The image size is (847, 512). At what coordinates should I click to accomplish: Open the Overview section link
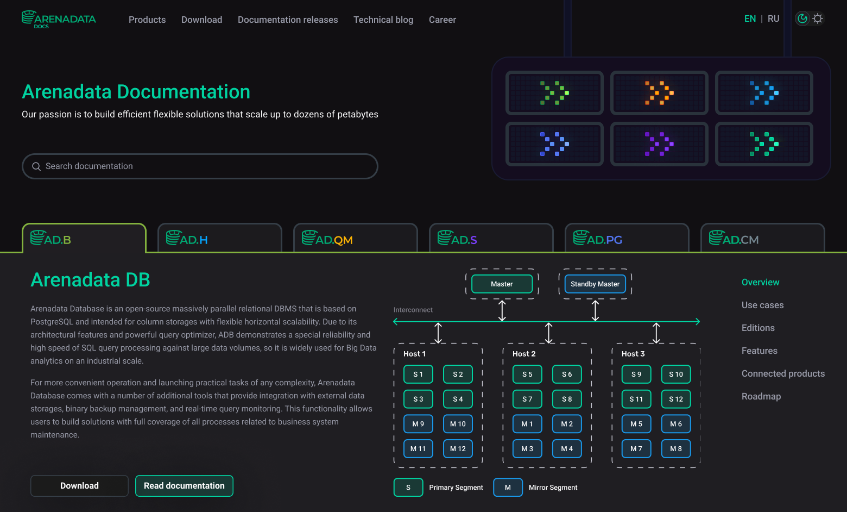[x=760, y=282]
